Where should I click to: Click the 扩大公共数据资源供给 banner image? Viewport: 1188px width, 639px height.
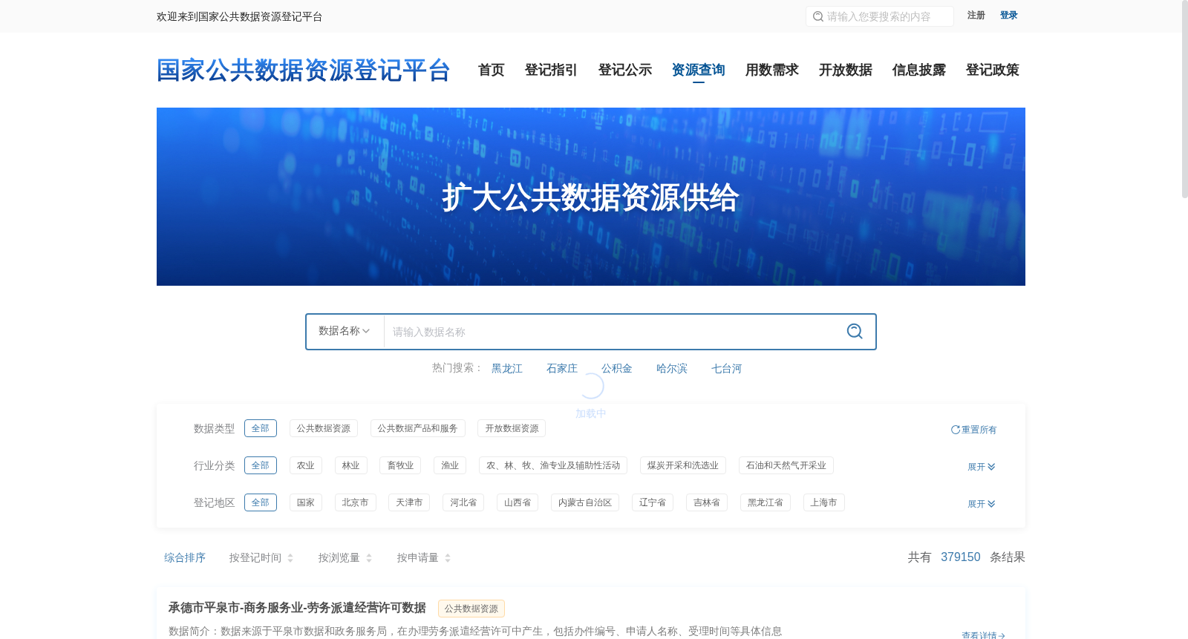tap(591, 197)
